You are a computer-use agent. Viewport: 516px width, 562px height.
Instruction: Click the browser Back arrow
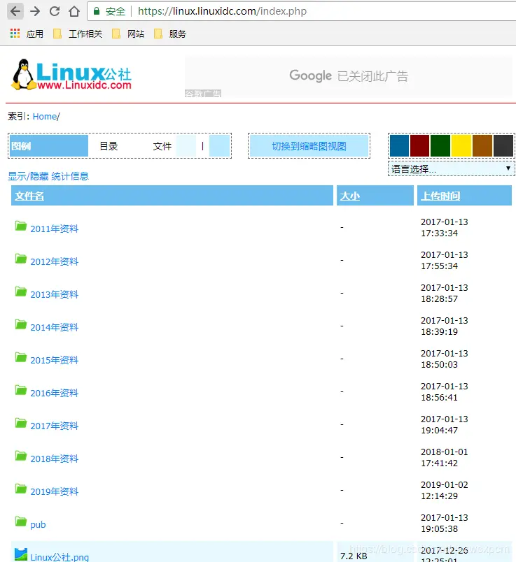pyautogui.click(x=15, y=11)
